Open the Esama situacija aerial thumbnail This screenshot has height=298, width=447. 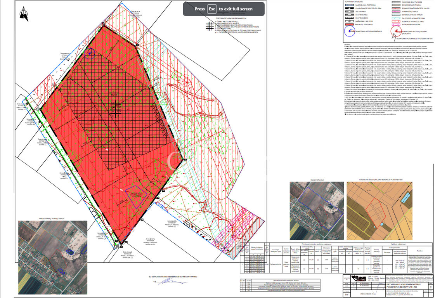point(317,211)
